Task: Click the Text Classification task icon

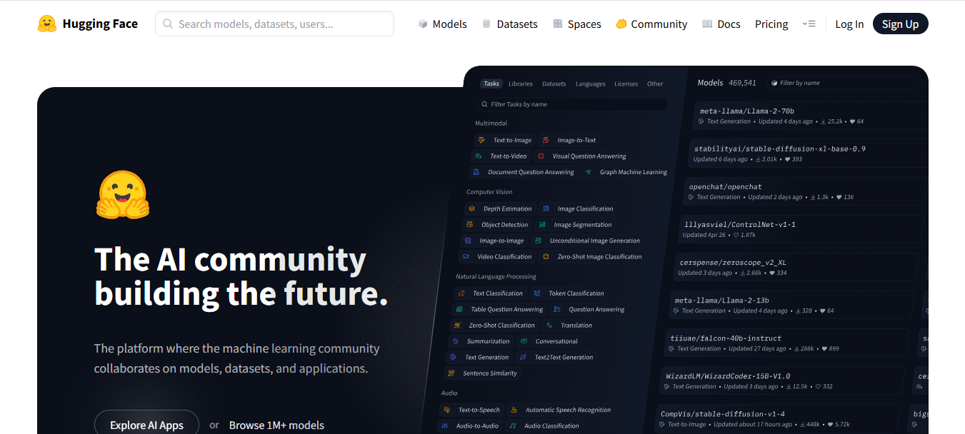Action: click(461, 293)
